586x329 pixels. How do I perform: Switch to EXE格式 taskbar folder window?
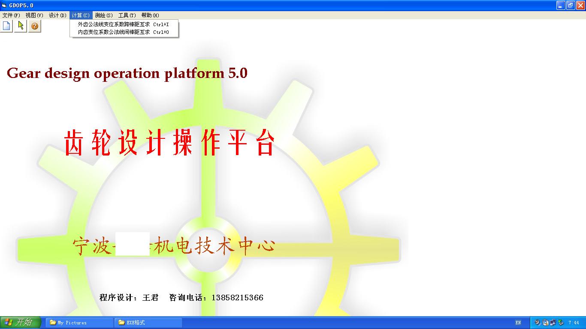(148, 323)
